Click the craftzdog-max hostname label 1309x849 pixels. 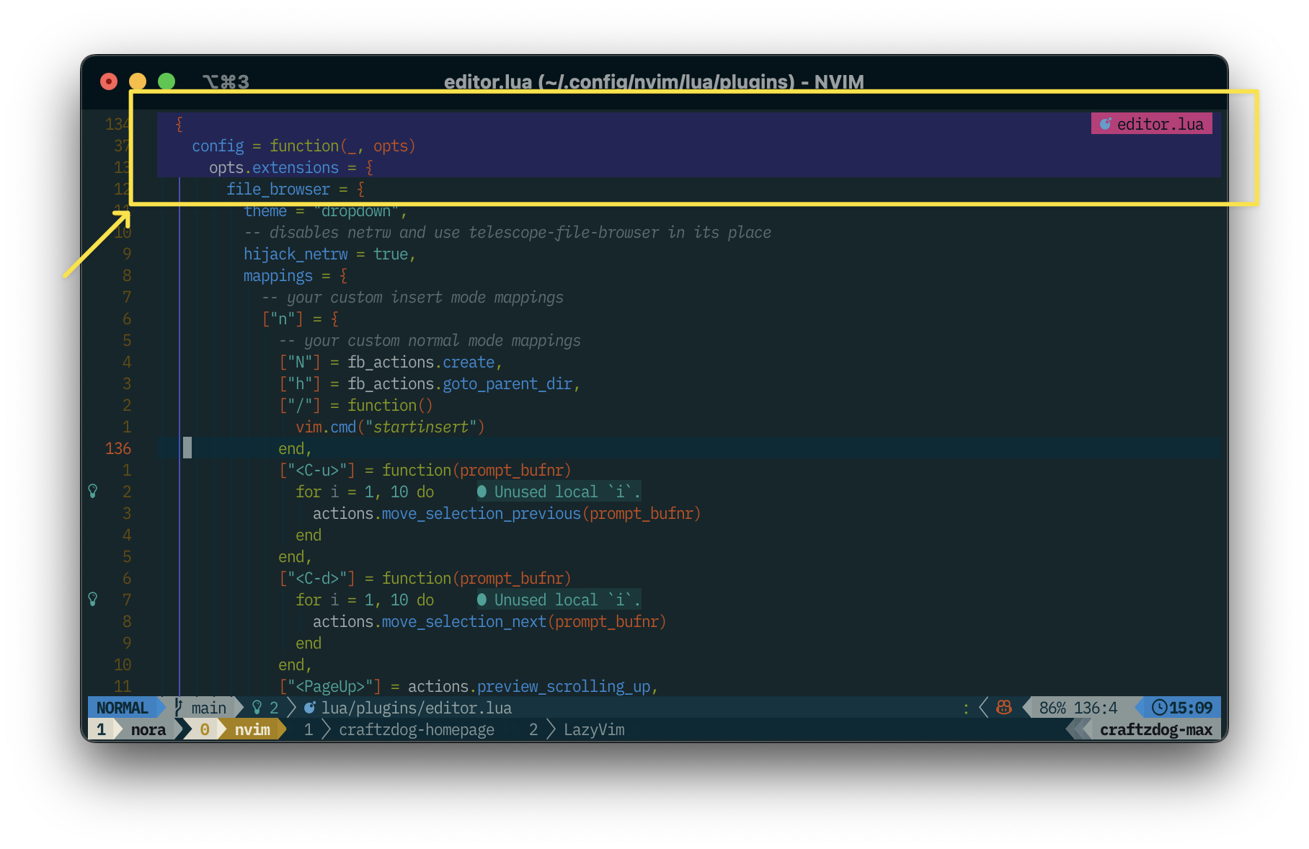pyautogui.click(x=1155, y=729)
